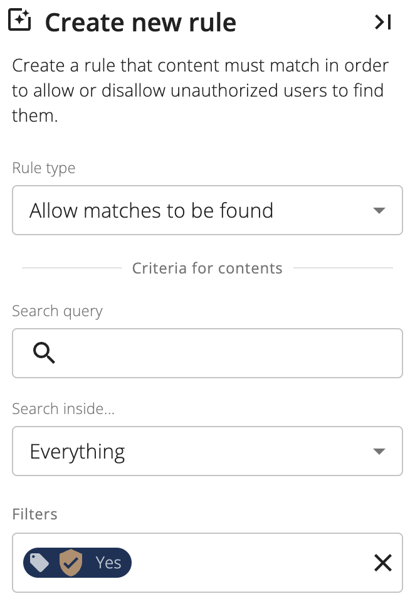Open the 'Everything' selection box

coord(208,451)
